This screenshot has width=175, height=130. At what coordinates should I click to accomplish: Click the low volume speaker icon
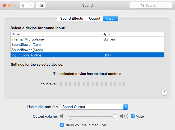click(62, 116)
